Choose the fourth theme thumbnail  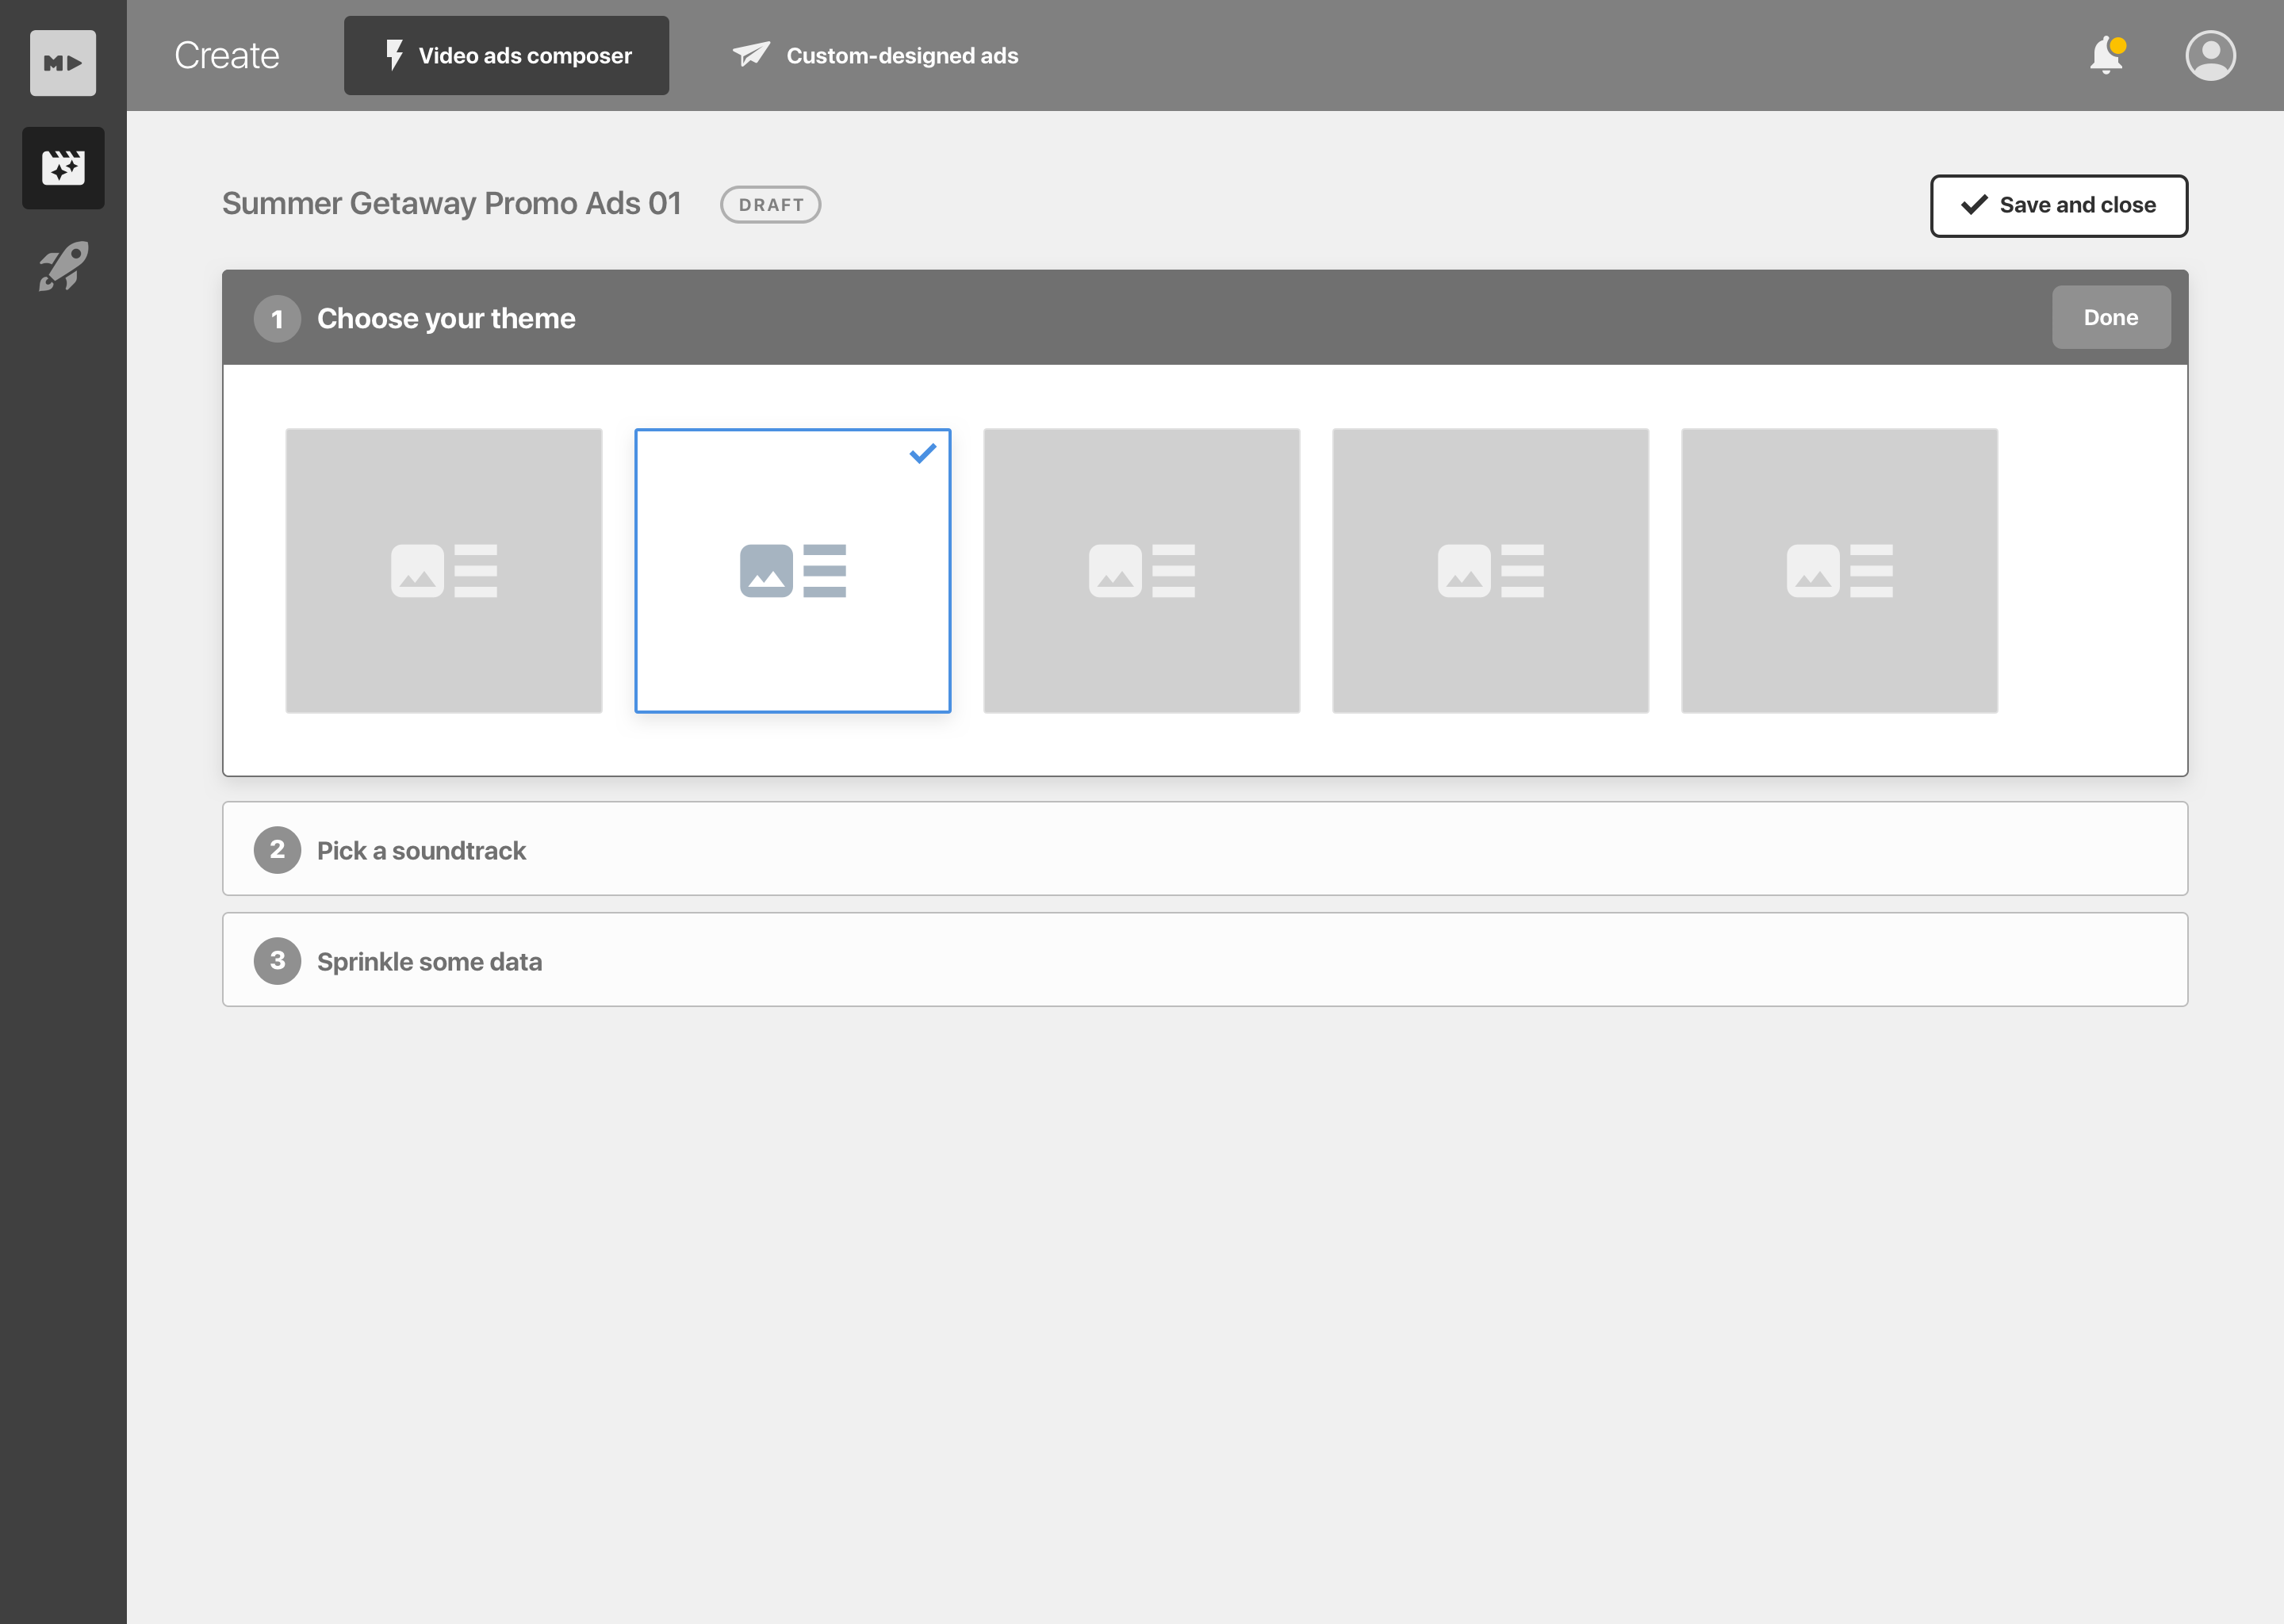coord(1490,571)
